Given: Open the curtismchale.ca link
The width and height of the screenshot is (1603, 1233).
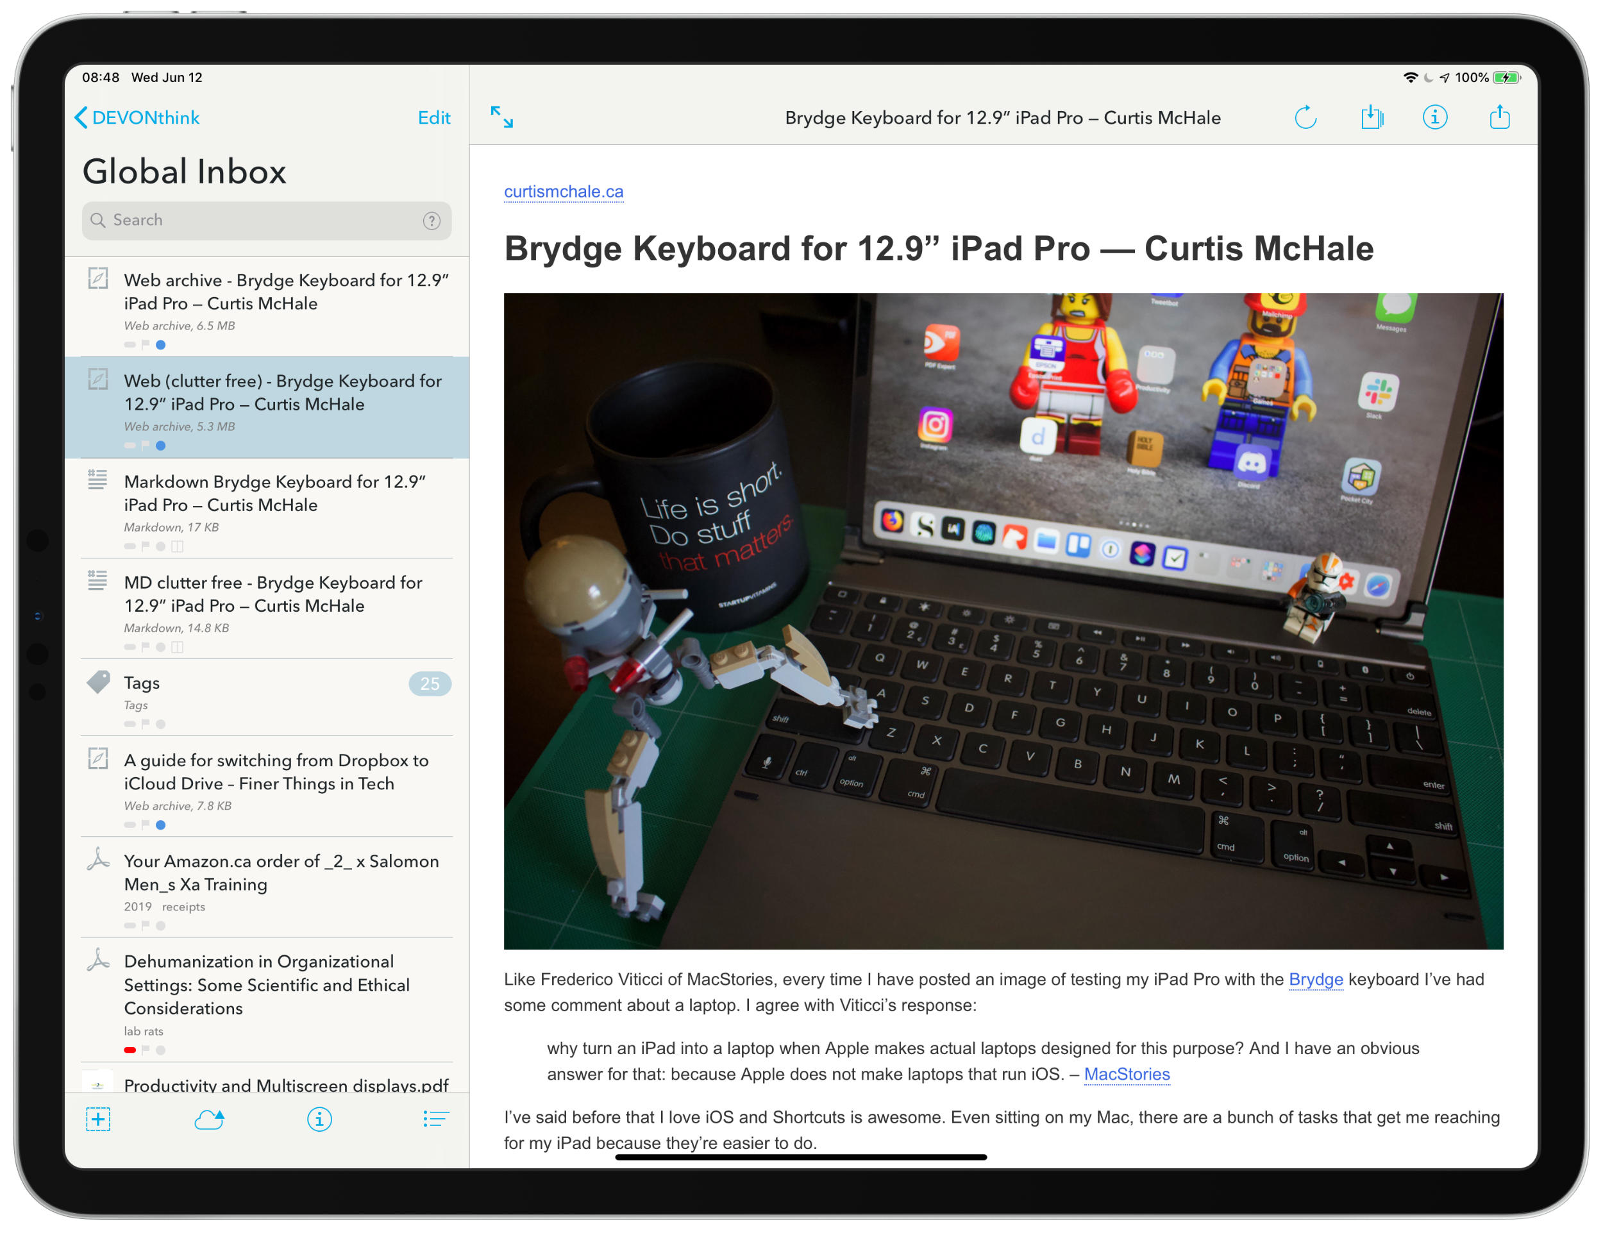Looking at the screenshot, I should pos(563,192).
